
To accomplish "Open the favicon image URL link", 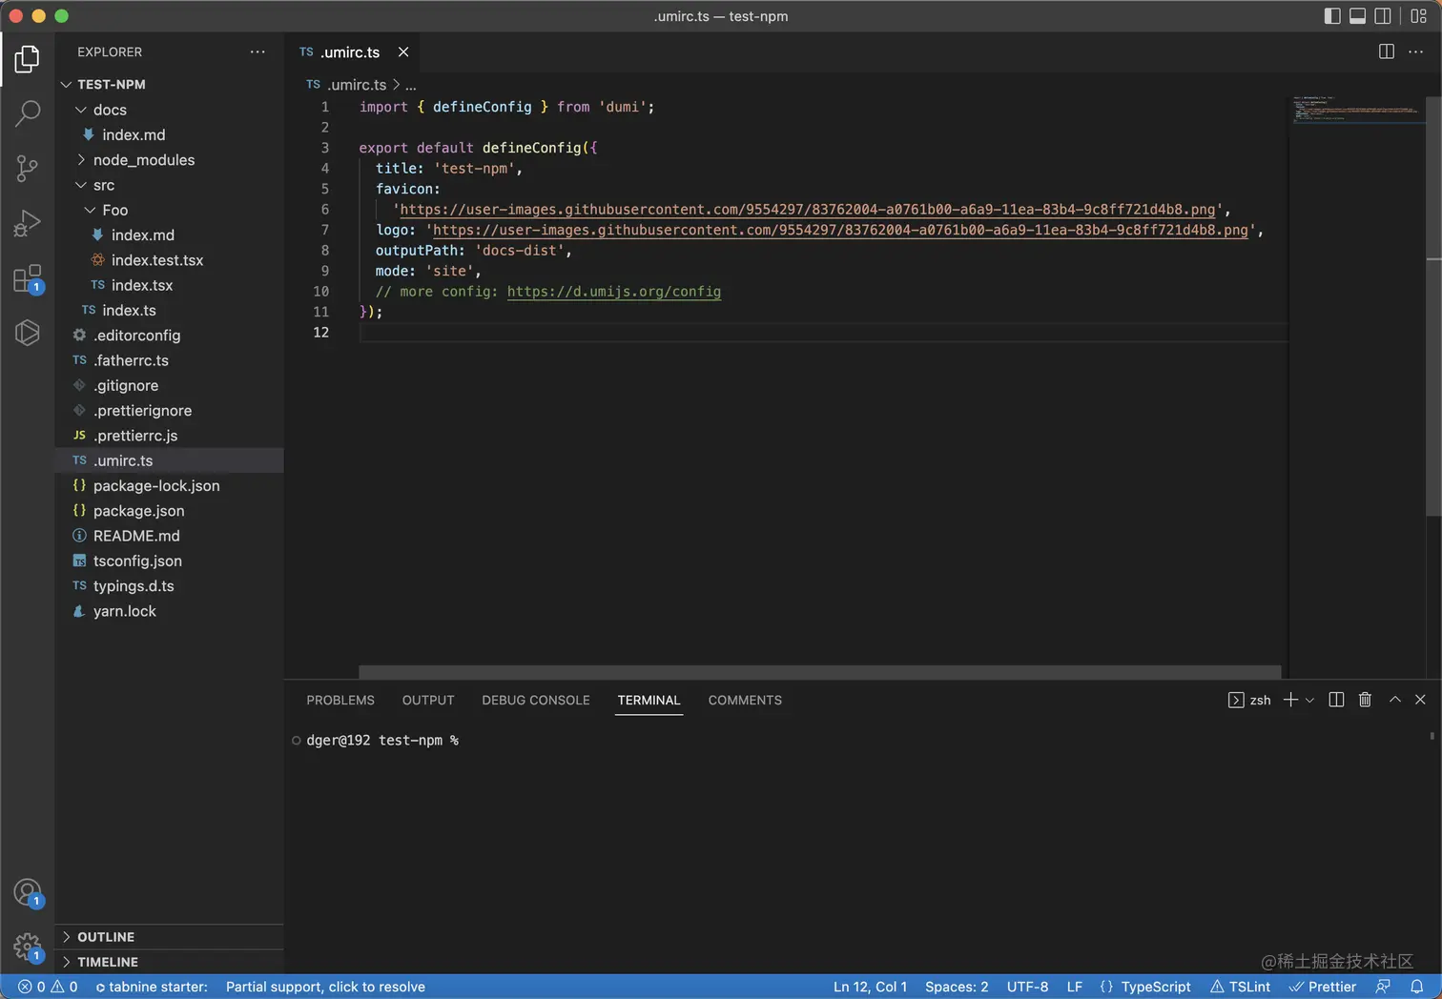I will click(808, 210).
